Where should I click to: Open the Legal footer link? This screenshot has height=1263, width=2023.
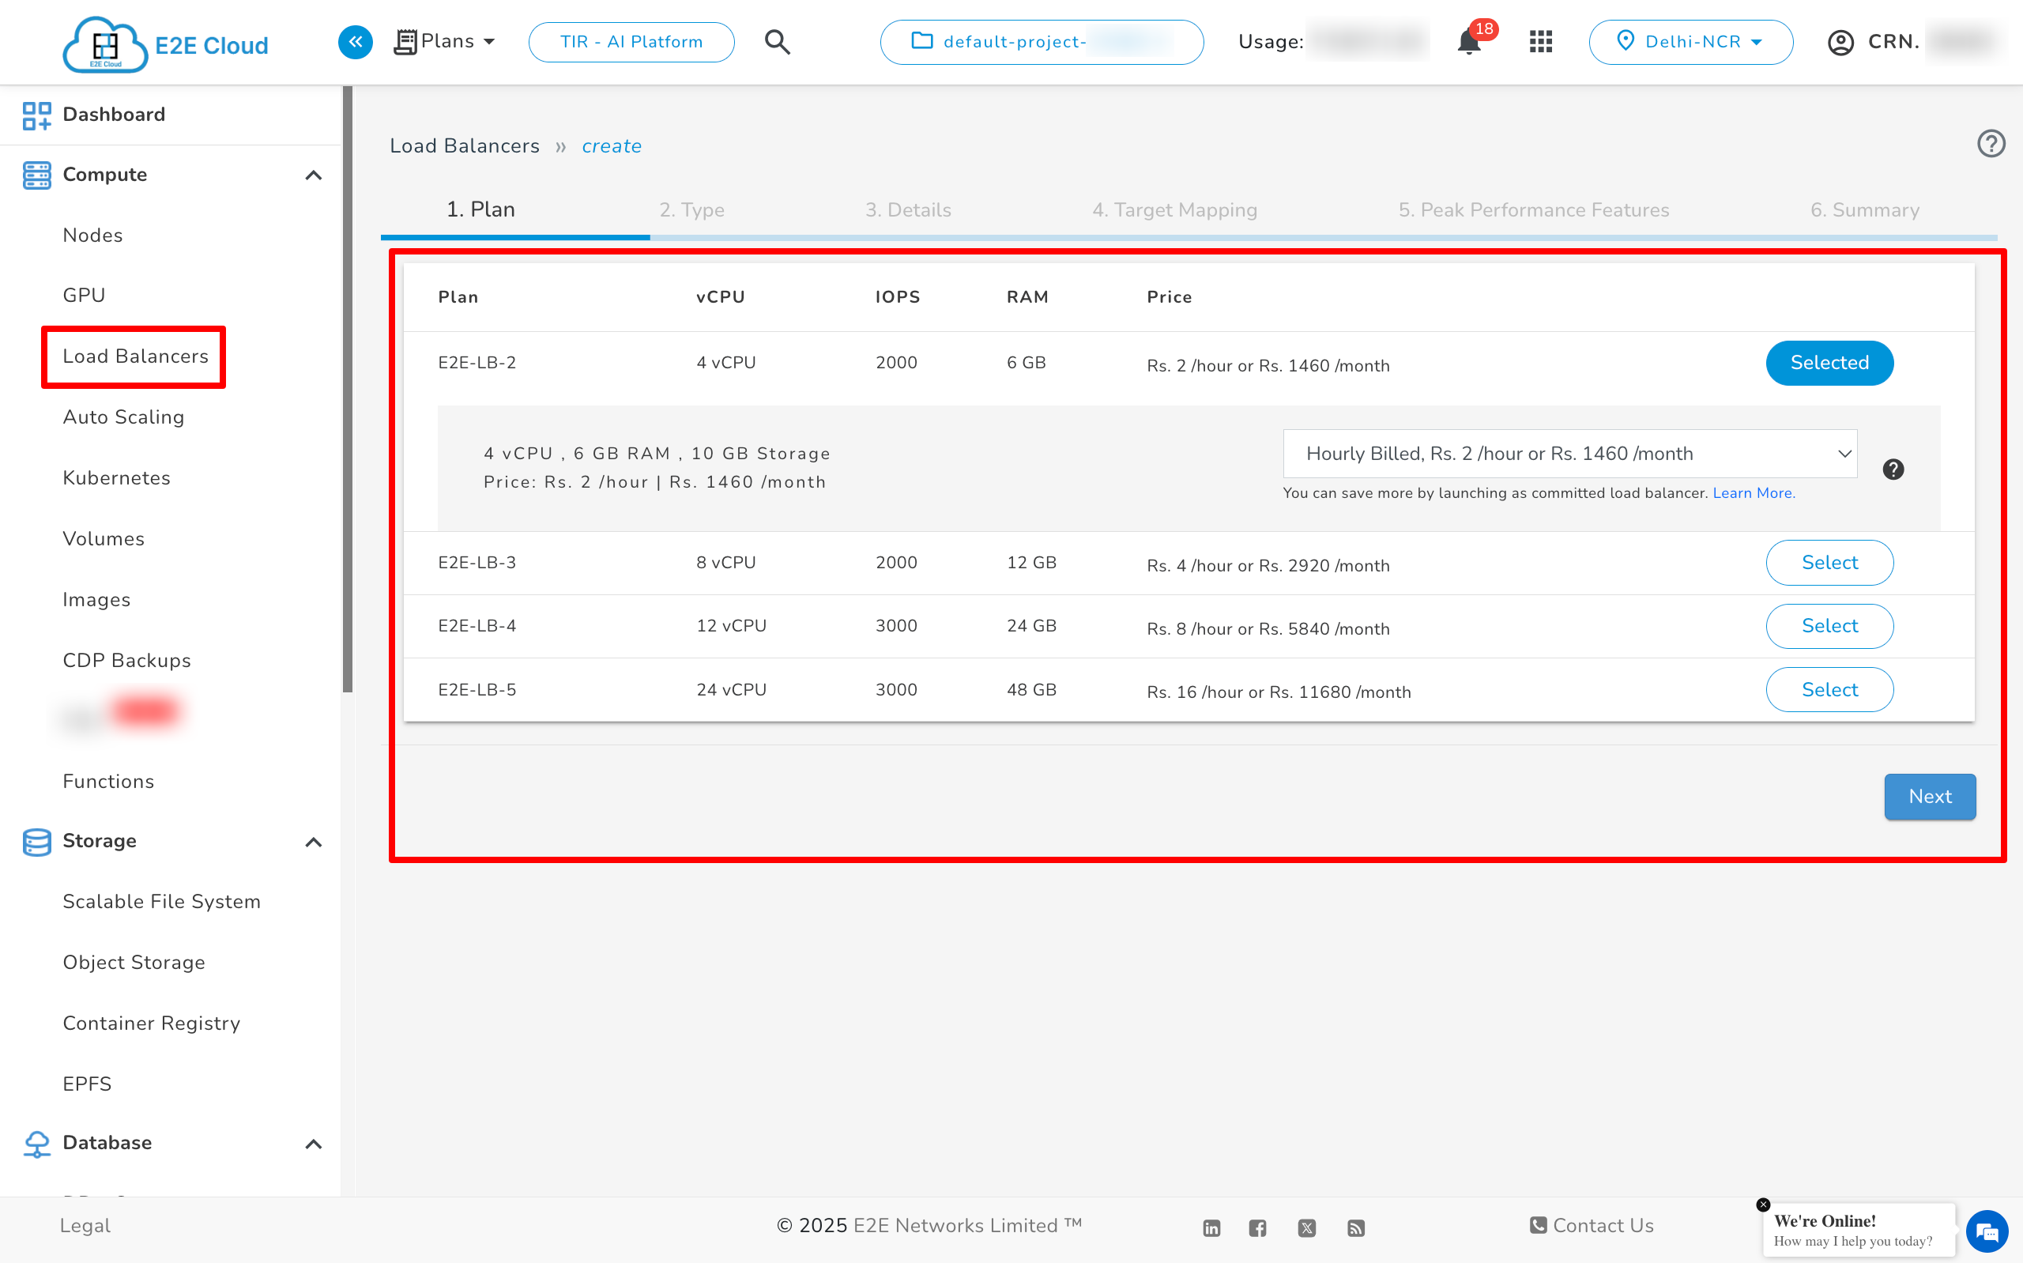click(85, 1225)
